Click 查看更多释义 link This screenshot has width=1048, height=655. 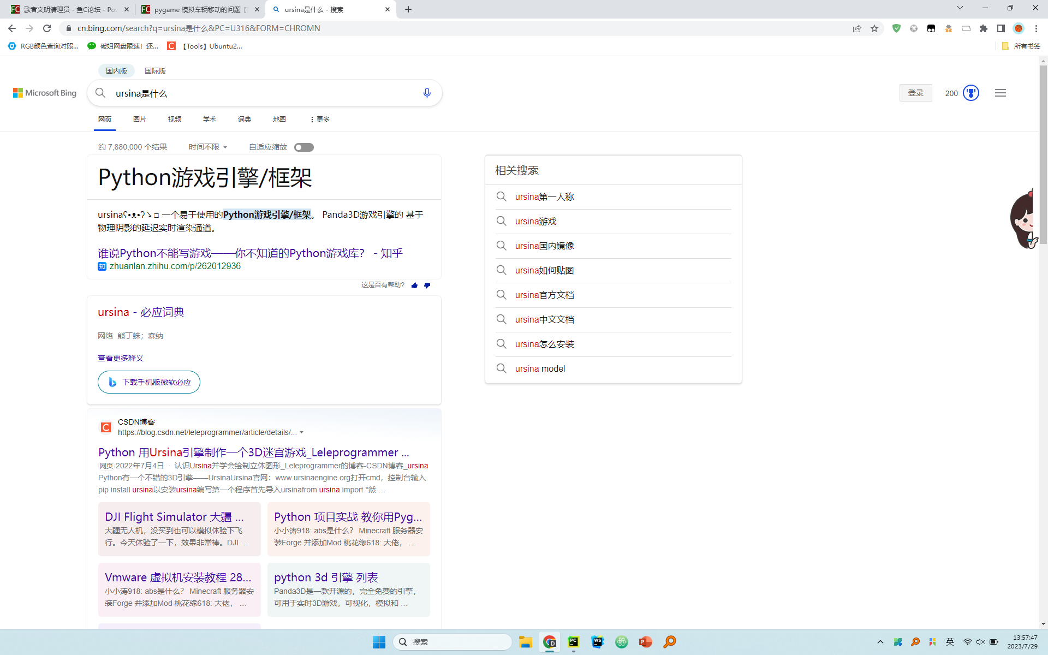pos(121,358)
